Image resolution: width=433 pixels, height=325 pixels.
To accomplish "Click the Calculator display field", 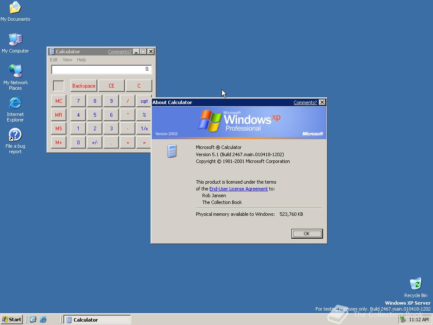I will point(101,69).
